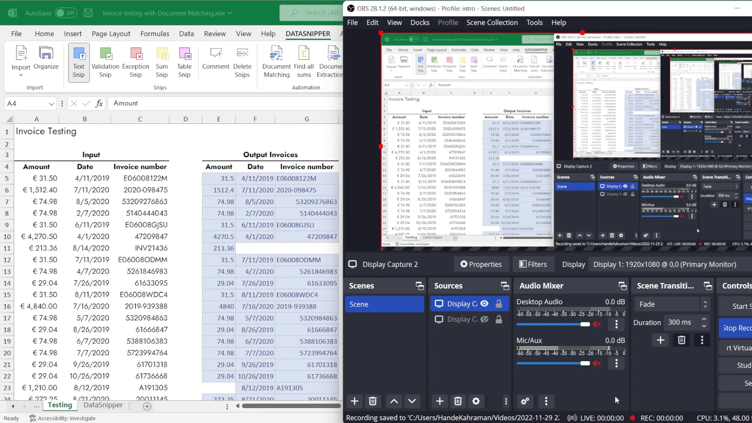This screenshot has width=752, height=423.
Task: Open source properties gear in Sources dock
Action: coord(476,401)
